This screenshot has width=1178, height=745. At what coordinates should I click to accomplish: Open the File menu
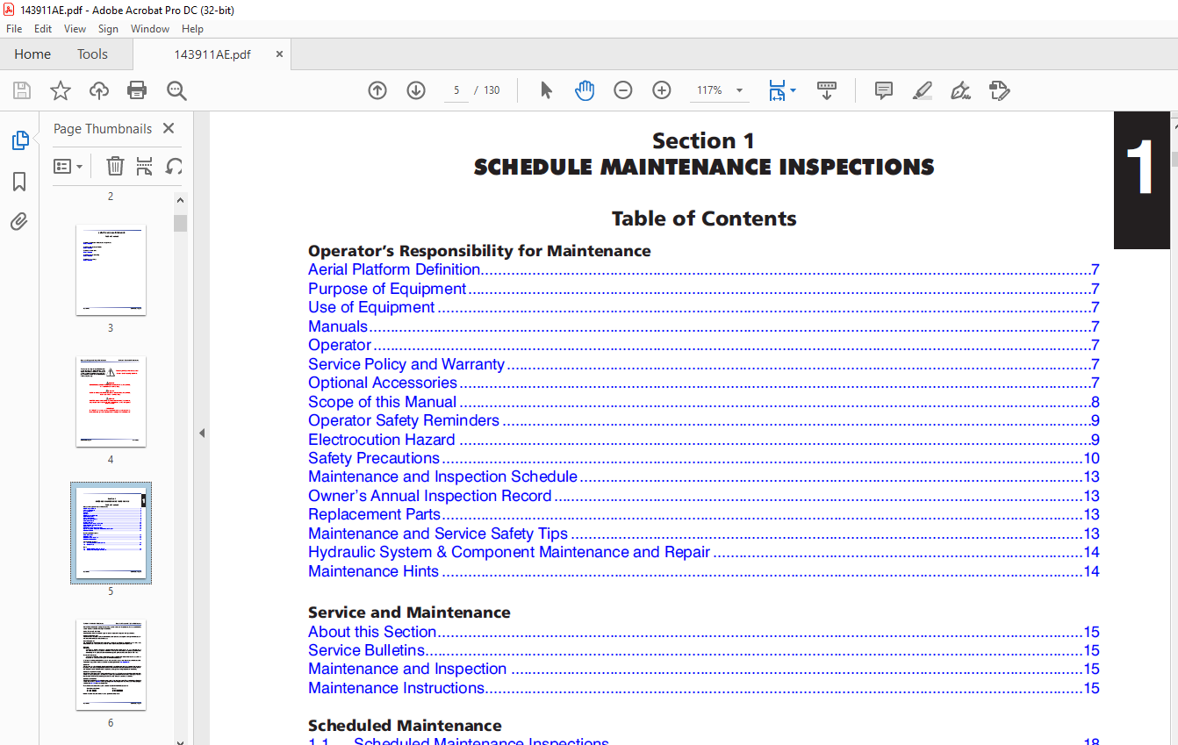[x=15, y=29]
